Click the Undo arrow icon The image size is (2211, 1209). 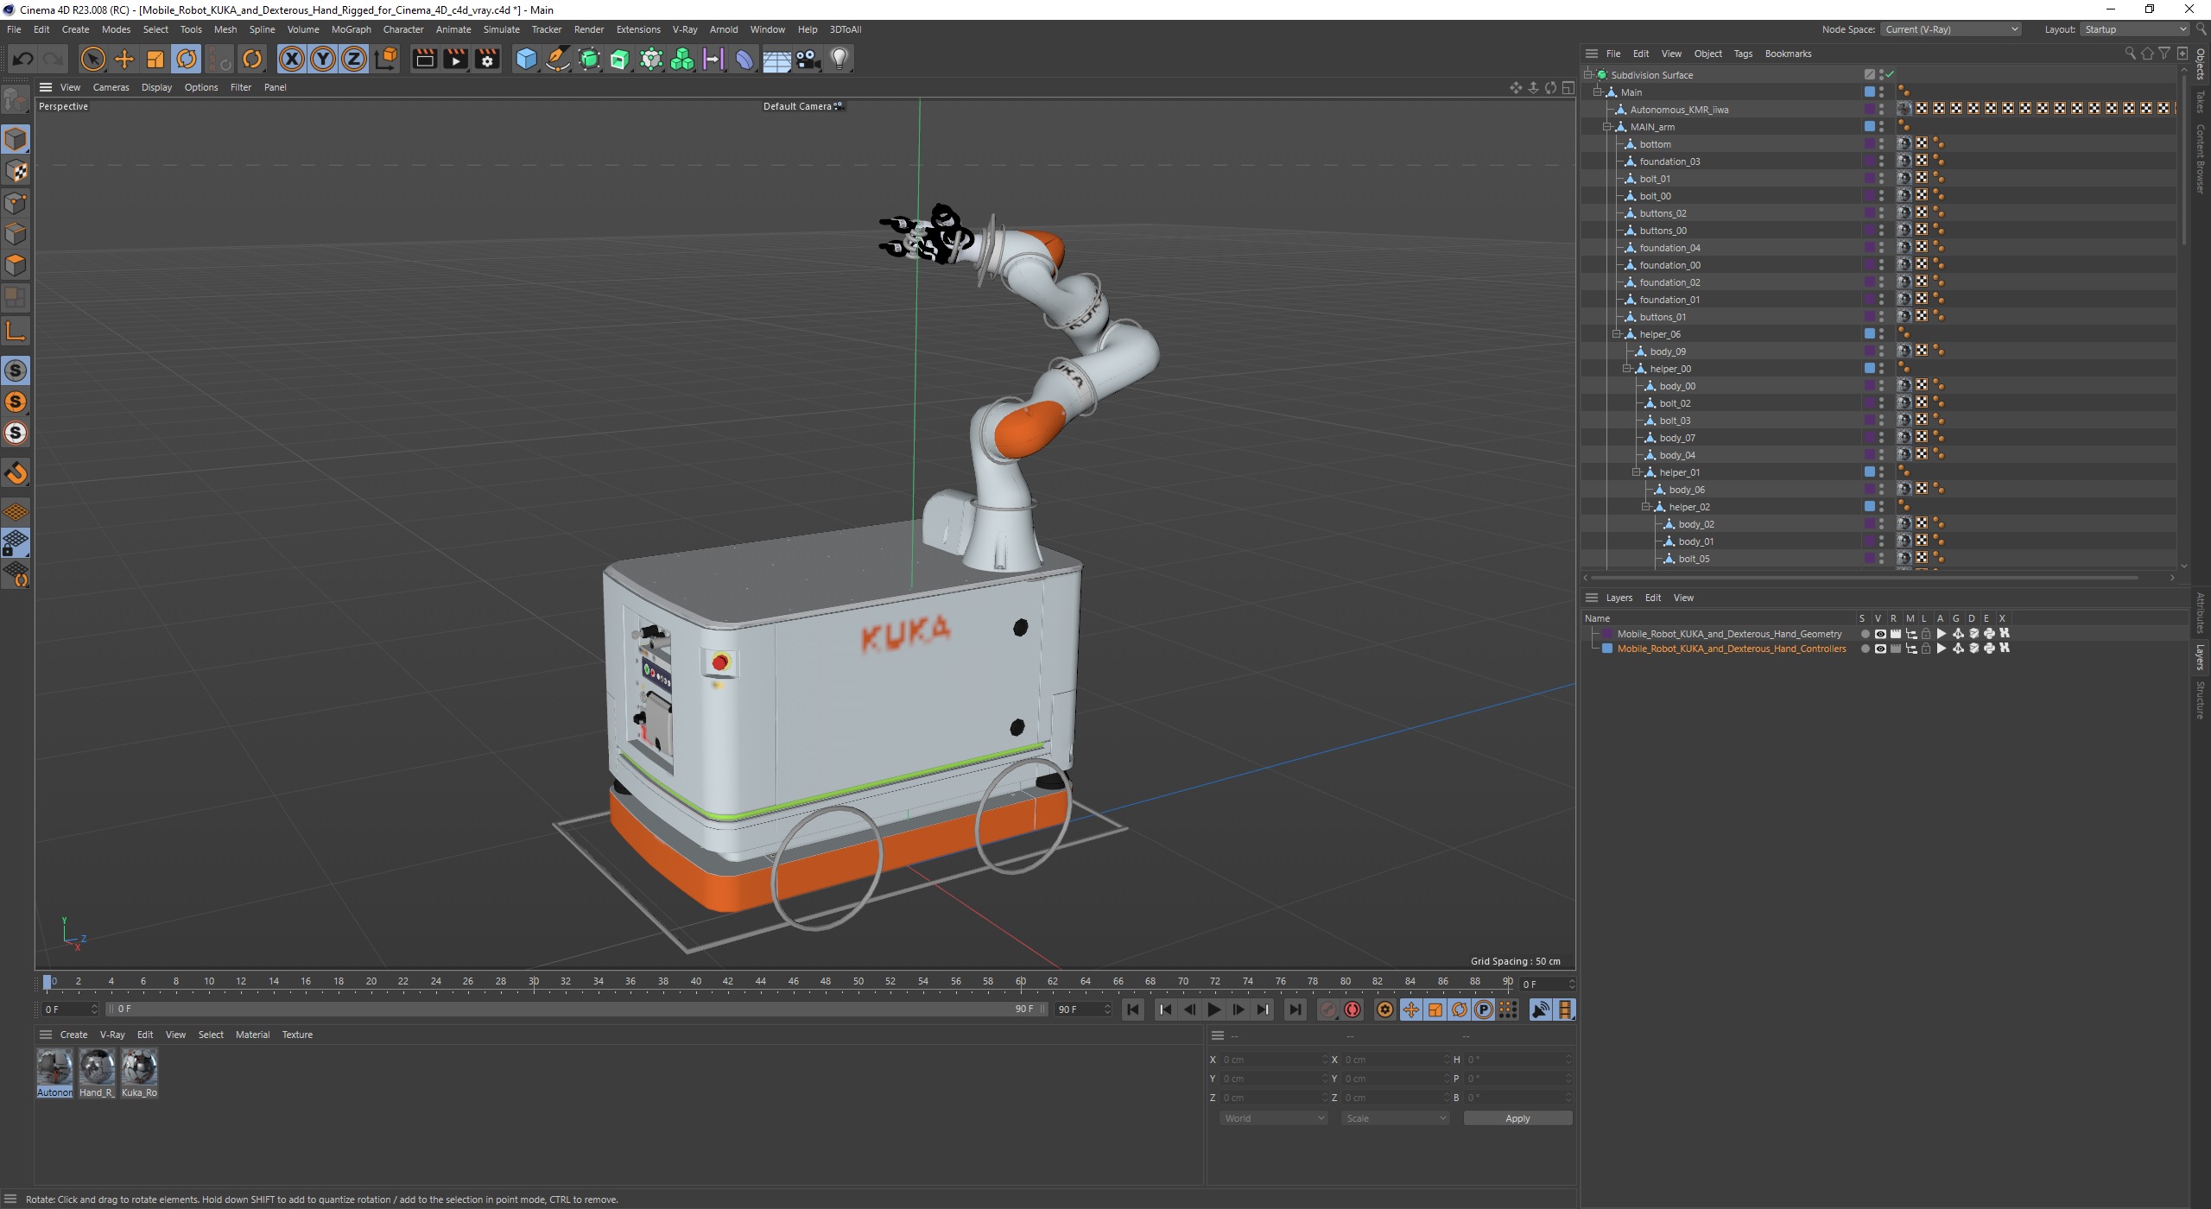[23, 59]
